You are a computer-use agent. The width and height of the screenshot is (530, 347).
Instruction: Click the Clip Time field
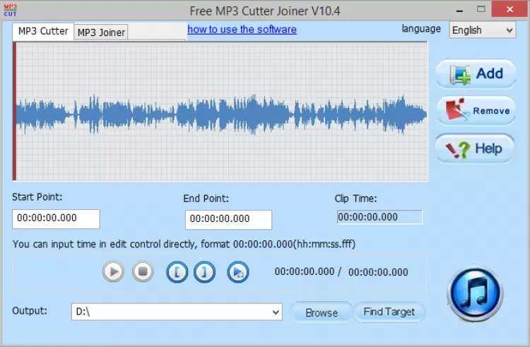379,217
